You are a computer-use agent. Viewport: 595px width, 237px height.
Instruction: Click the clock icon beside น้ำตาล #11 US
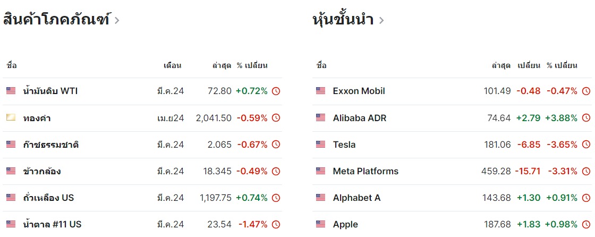[276, 224]
